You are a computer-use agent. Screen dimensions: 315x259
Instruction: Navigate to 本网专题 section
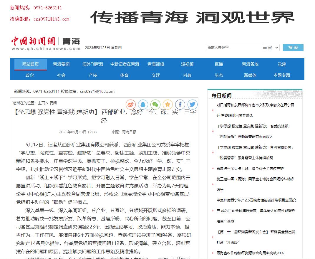click(282, 75)
